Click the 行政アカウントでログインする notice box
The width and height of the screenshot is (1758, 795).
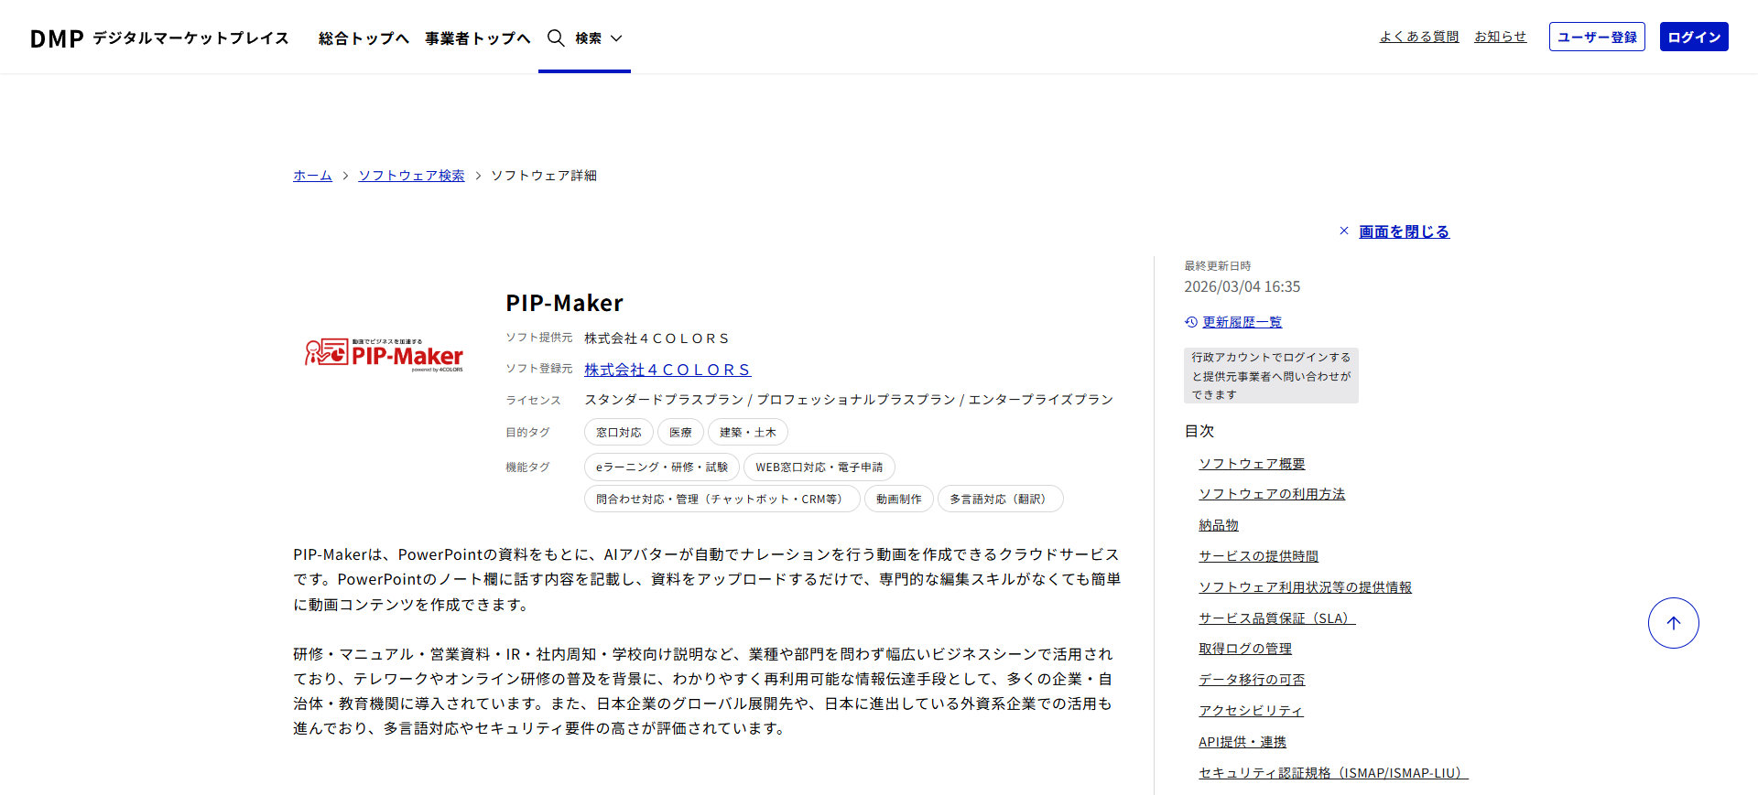(x=1271, y=375)
